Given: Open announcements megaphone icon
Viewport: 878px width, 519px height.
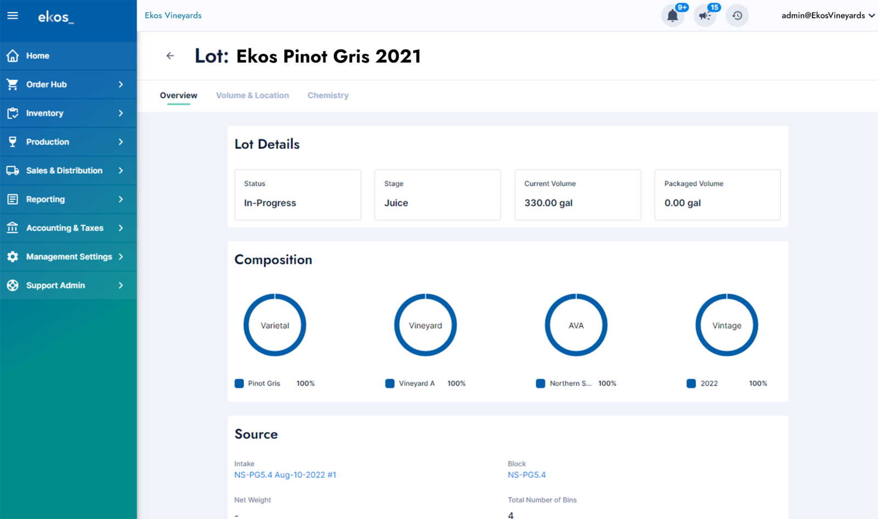Looking at the screenshot, I should coord(705,16).
